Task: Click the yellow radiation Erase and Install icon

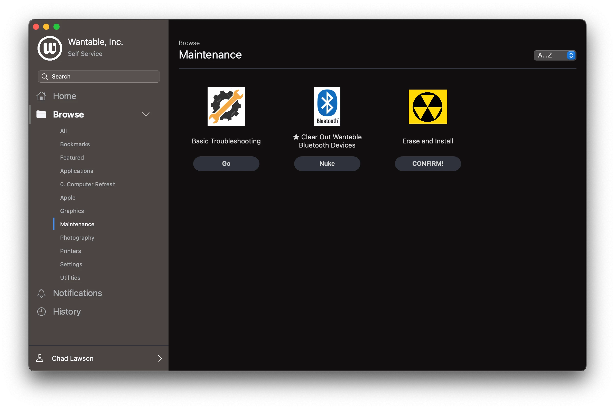Action: tap(427, 106)
